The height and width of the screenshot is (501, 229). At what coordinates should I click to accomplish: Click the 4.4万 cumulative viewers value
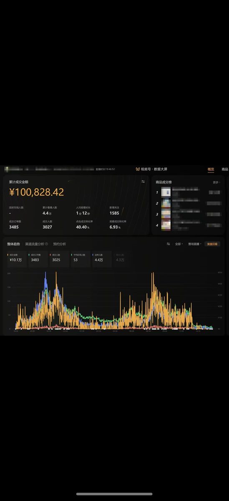[x=47, y=213]
